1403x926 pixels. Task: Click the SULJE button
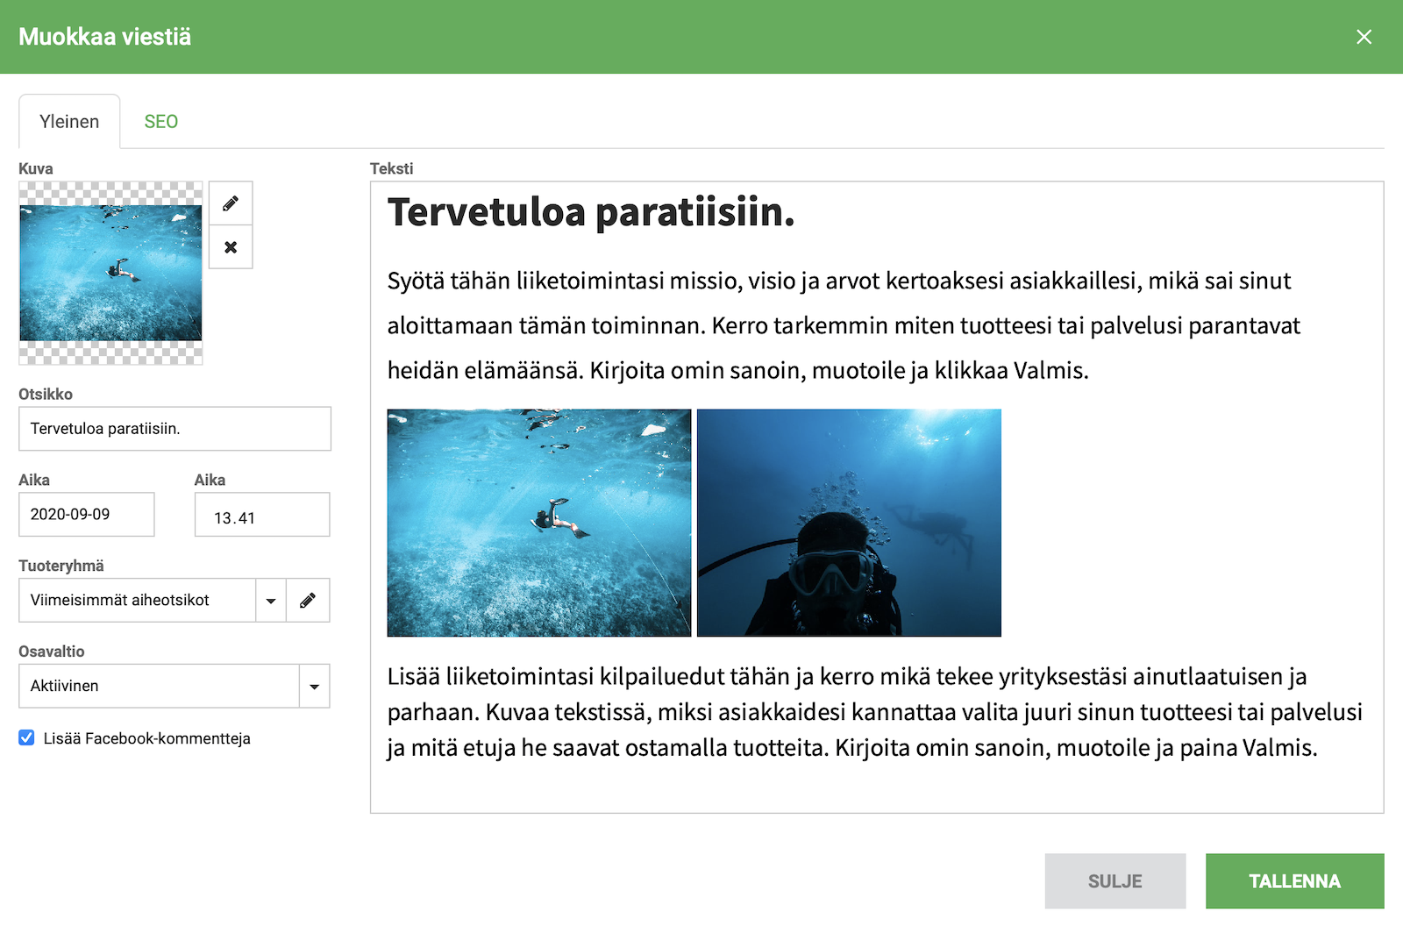click(1115, 881)
